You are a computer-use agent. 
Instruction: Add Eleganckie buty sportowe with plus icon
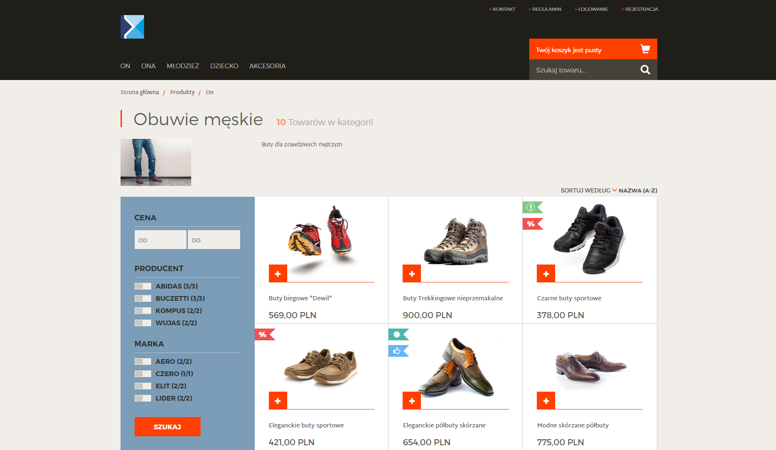278,401
